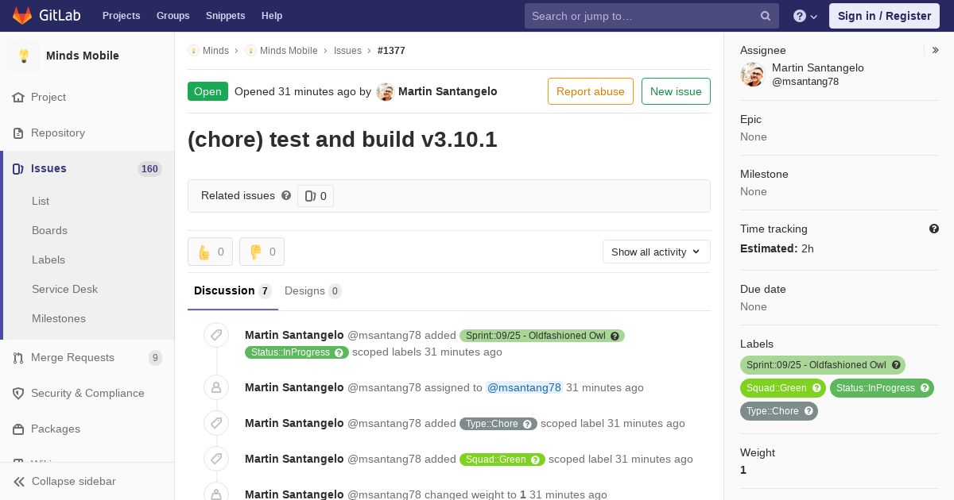Open Security & Compliance shield icon

(x=18, y=394)
